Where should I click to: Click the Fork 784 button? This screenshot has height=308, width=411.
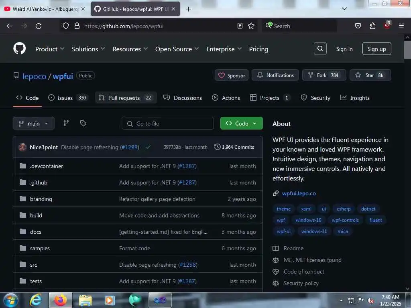(x=324, y=75)
